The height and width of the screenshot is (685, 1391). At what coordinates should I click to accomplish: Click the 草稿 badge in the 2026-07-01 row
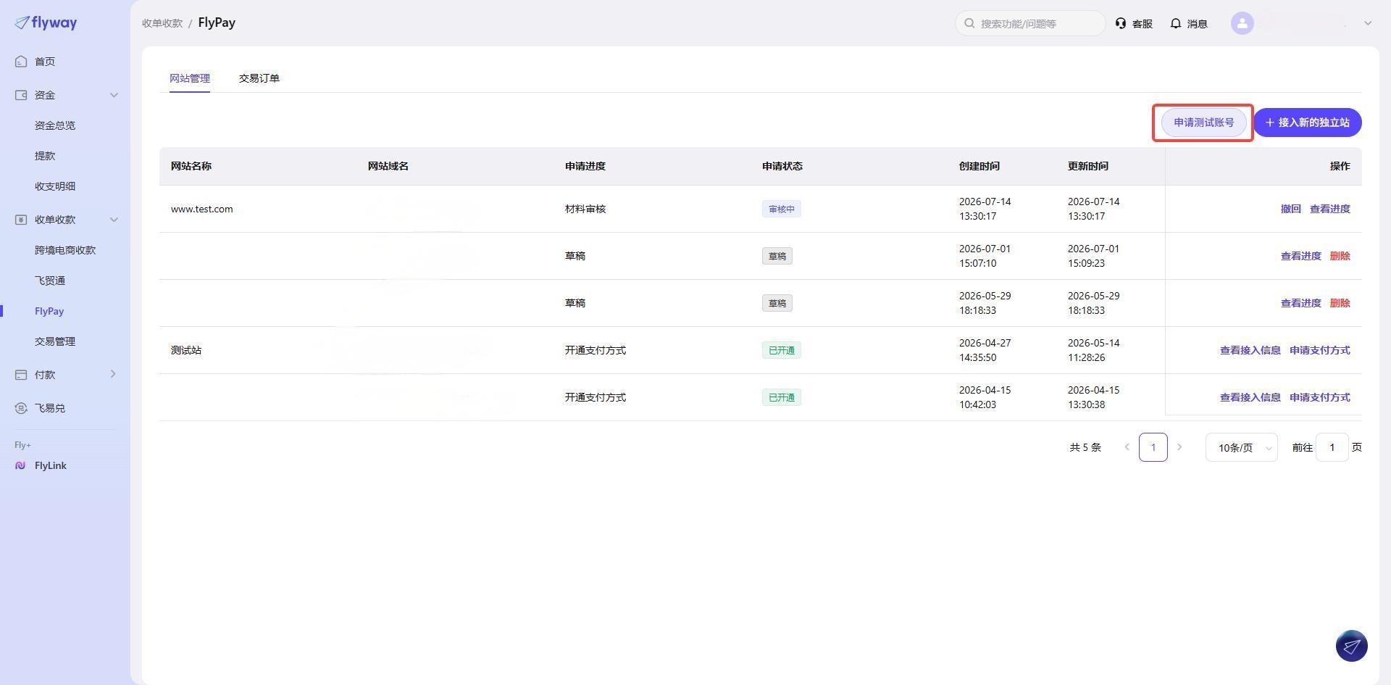[777, 256]
